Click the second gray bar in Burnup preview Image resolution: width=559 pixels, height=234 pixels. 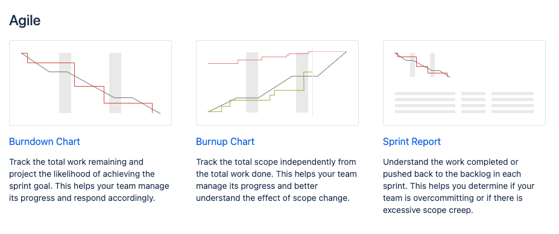[x=302, y=82]
